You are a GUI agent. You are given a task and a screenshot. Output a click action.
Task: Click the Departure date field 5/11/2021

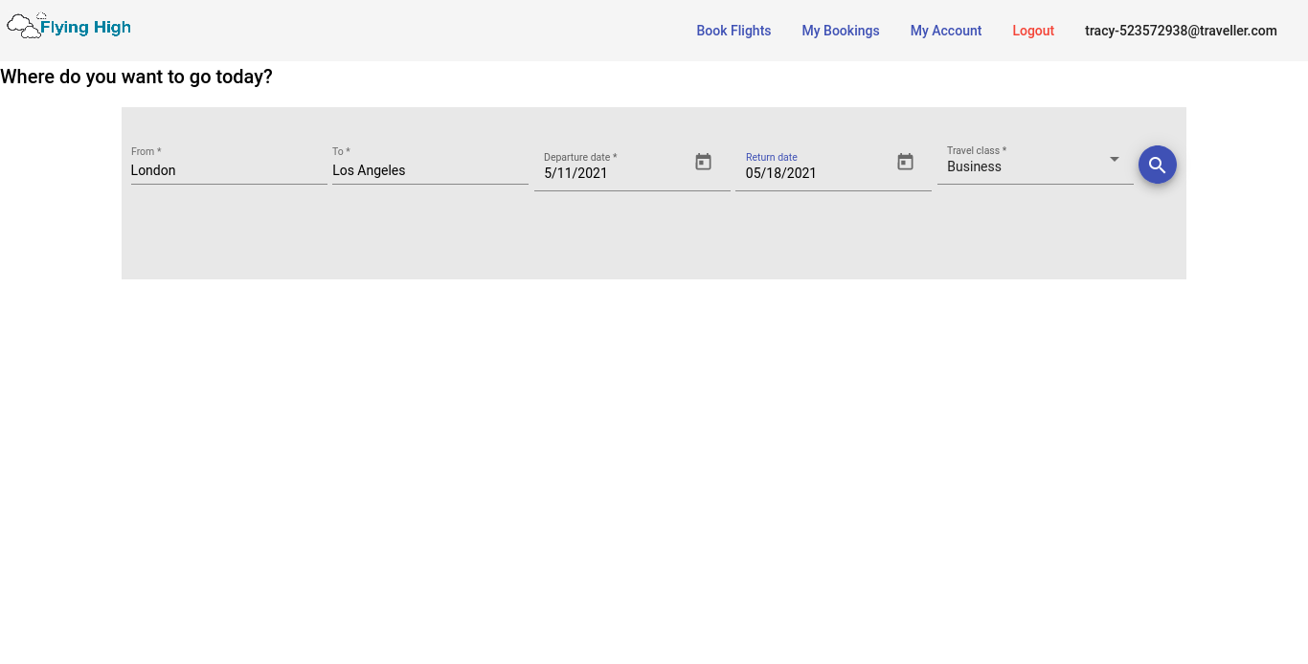point(613,173)
